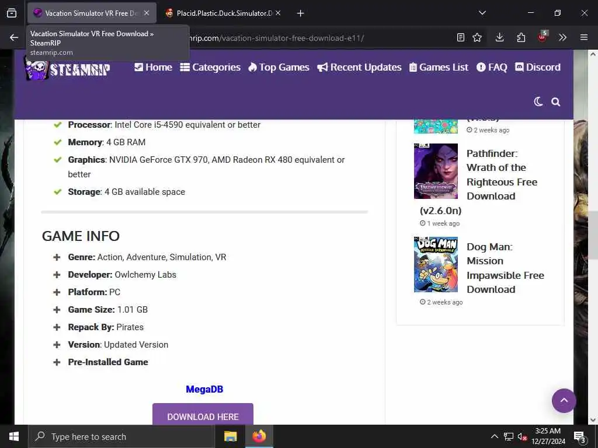The height and width of the screenshot is (448, 598).
Task: Toggle reader view icon
Action: 461,37
